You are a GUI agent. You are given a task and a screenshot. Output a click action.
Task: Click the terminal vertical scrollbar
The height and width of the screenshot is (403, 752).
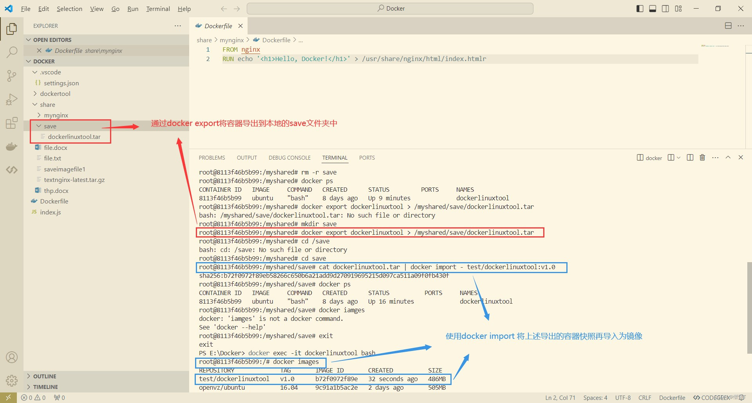point(749,308)
